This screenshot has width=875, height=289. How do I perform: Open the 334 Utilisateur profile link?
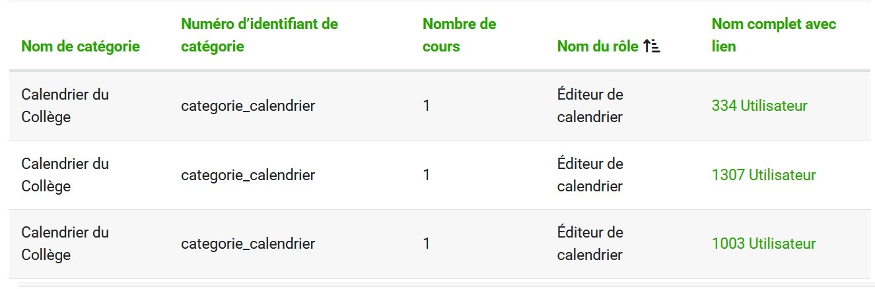coord(759,106)
